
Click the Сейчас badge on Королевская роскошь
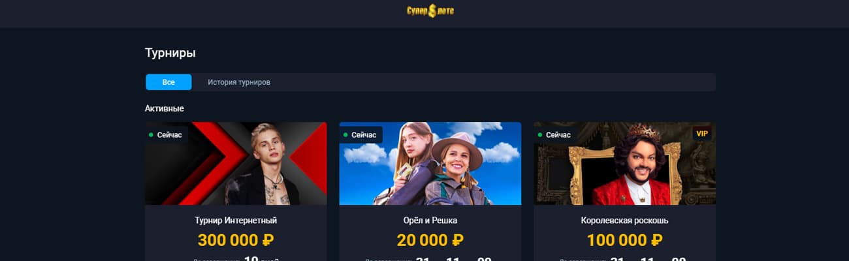[555, 135]
